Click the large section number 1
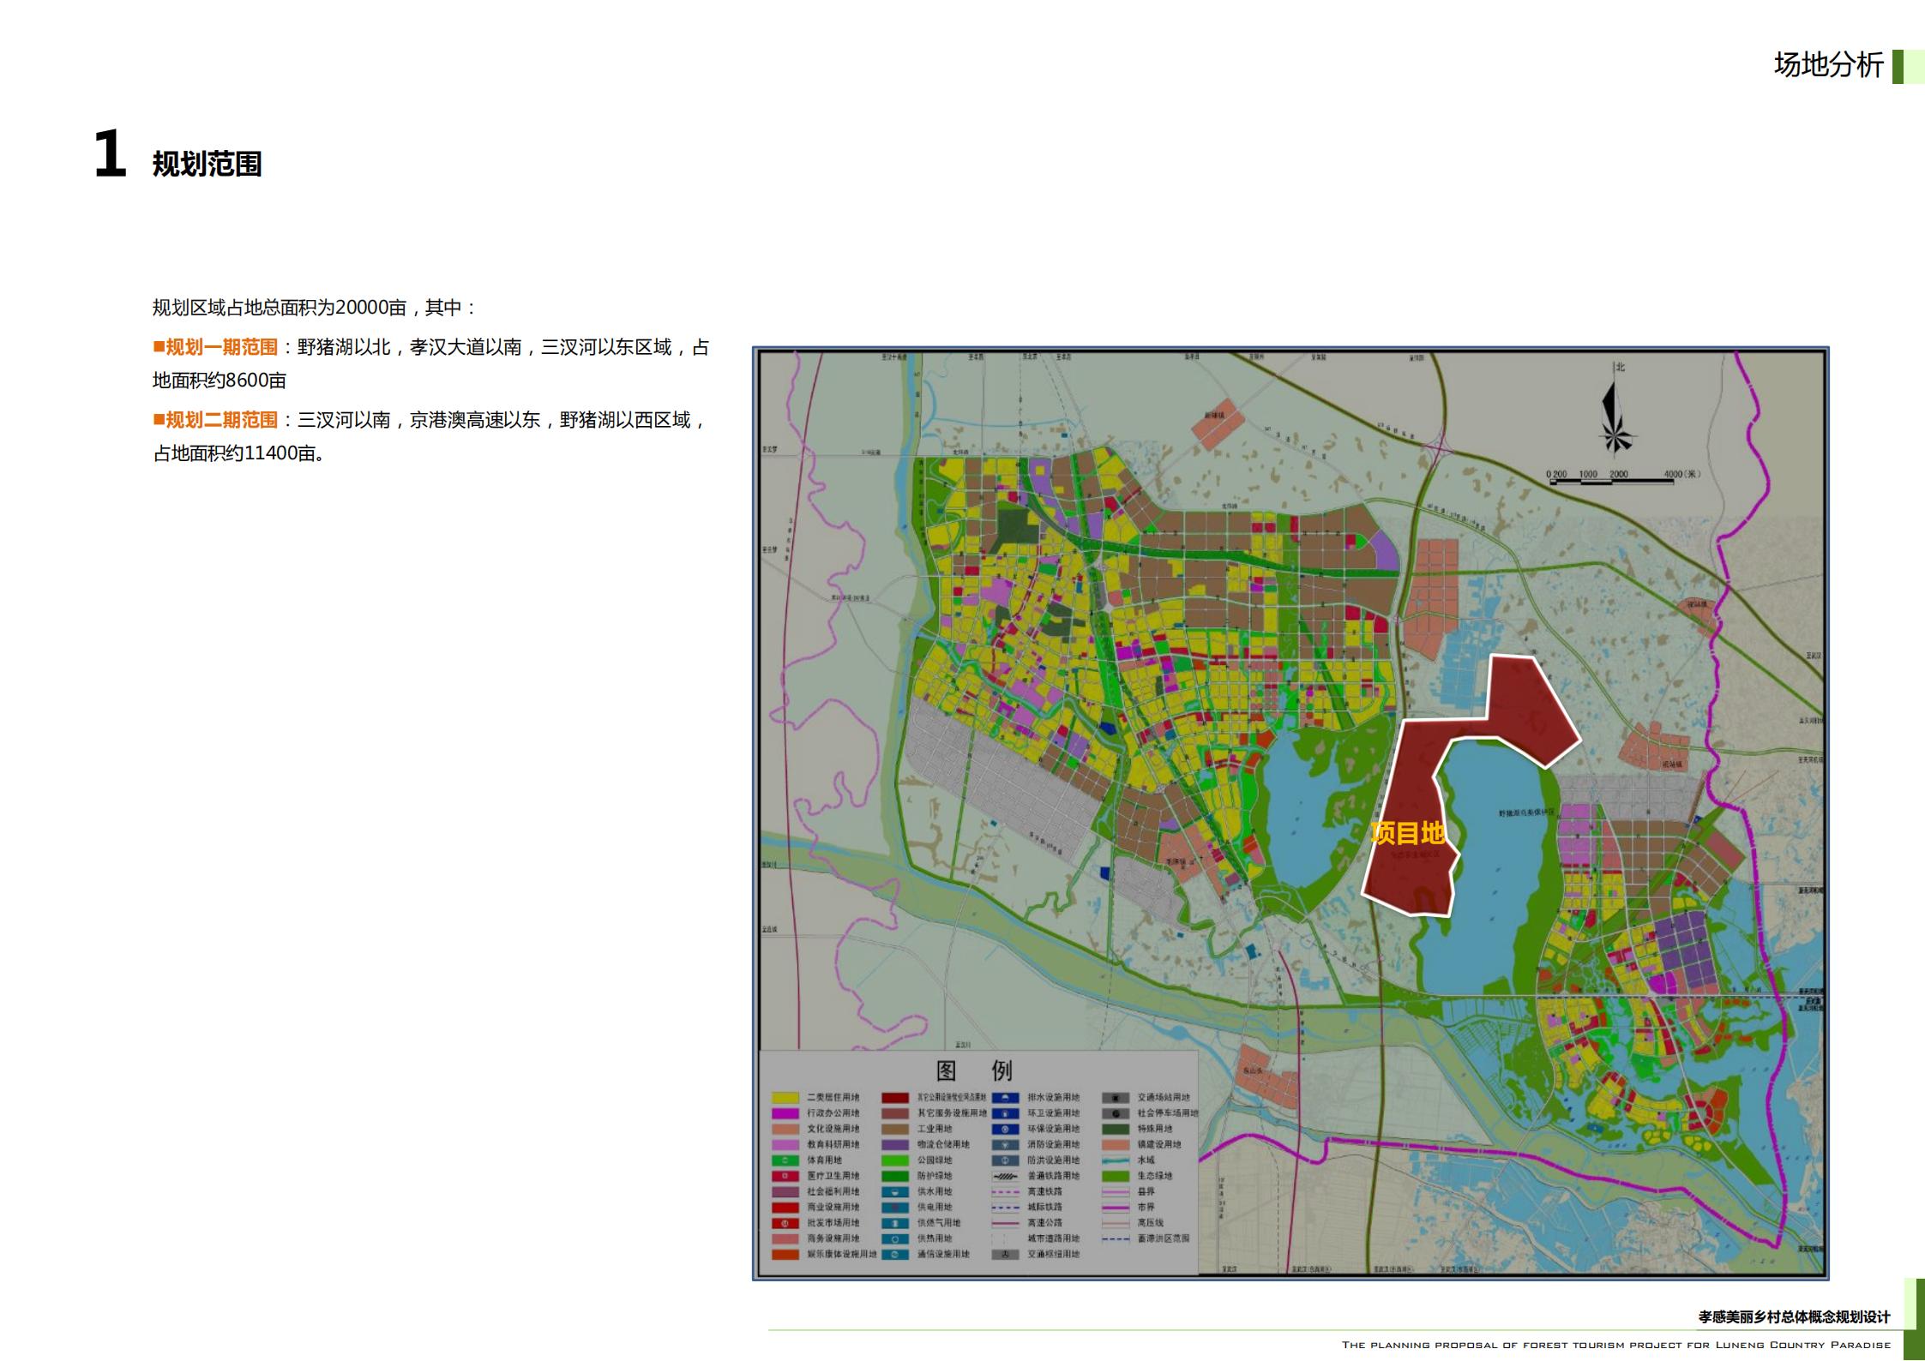This screenshot has width=1925, height=1361. [x=110, y=154]
